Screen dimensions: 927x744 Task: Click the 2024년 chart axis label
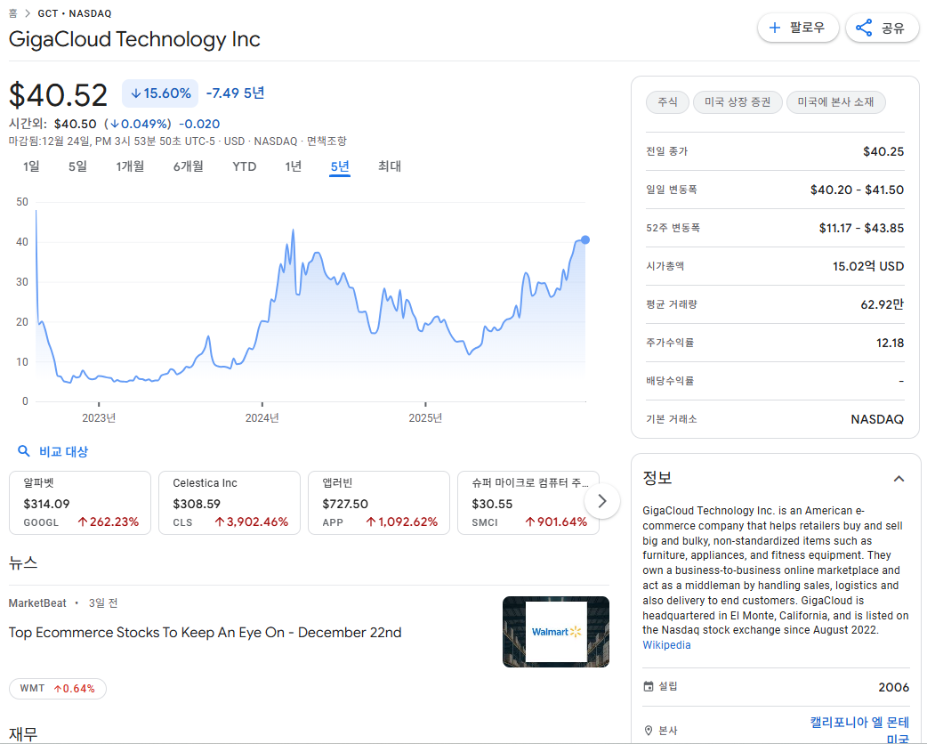tap(262, 418)
